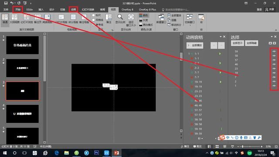The height and width of the screenshot is (157, 279).
Task: Switch to Outline View (大纲视图)
Action: click(14, 19)
